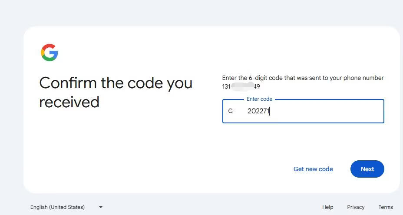The image size is (403, 215).
Task: Click the language dropdown arrow
Action: [101, 207]
